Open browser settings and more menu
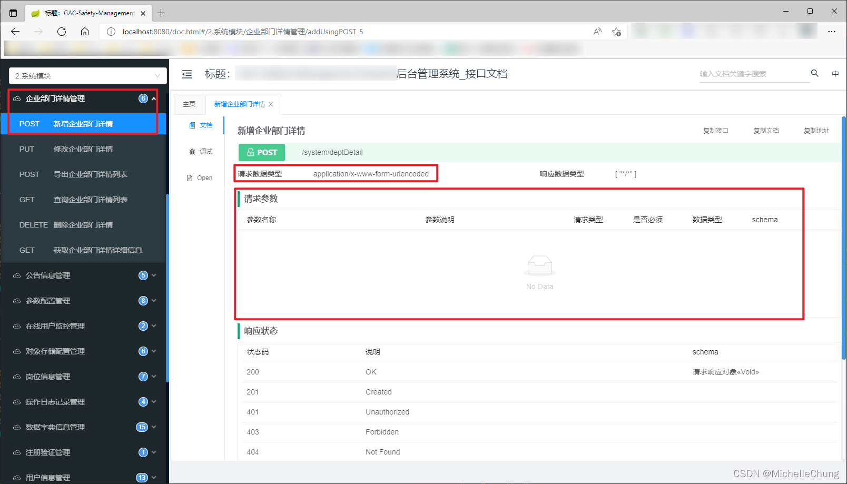This screenshot has width=847, height=484. click(x=832, y=32)
